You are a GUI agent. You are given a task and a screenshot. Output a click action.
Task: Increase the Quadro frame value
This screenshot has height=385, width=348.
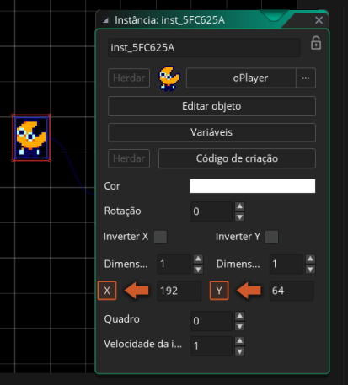[x=239, y=316]
